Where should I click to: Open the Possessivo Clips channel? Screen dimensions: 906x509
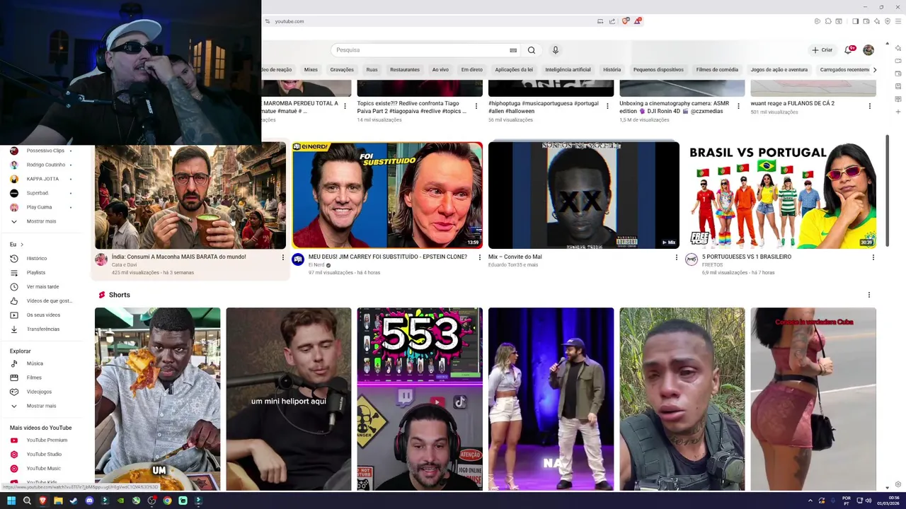47,151
